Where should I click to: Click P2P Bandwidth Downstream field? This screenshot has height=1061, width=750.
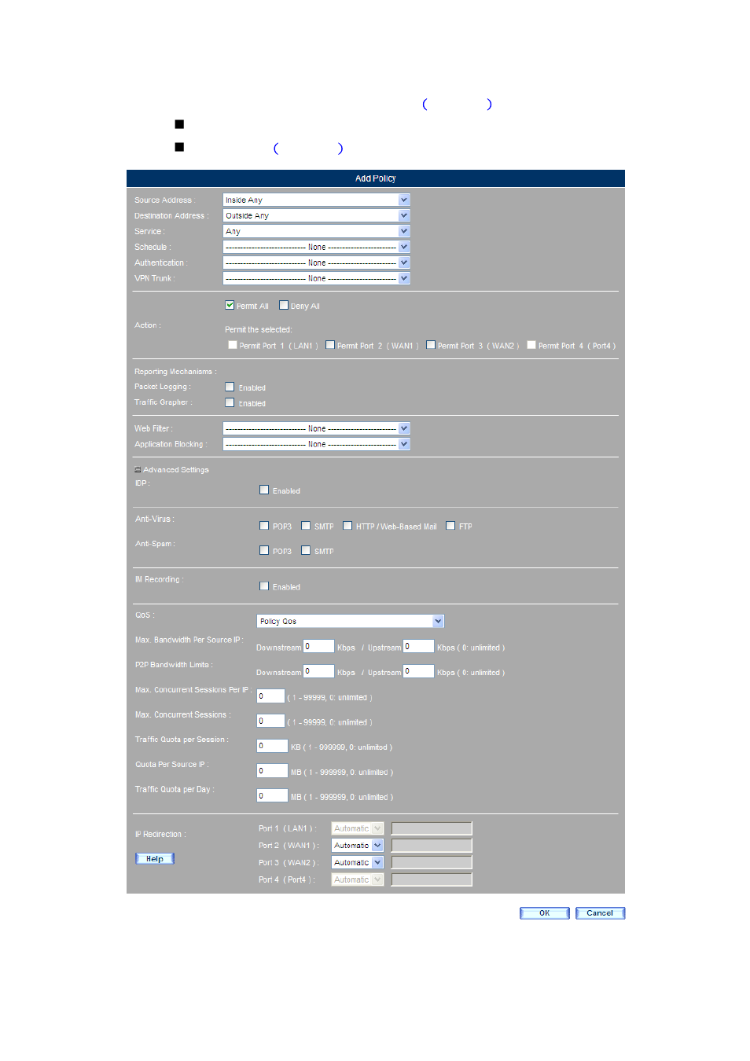coord(318,671)
